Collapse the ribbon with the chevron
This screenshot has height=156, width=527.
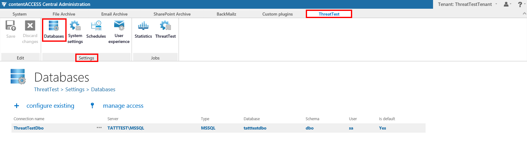525,14
